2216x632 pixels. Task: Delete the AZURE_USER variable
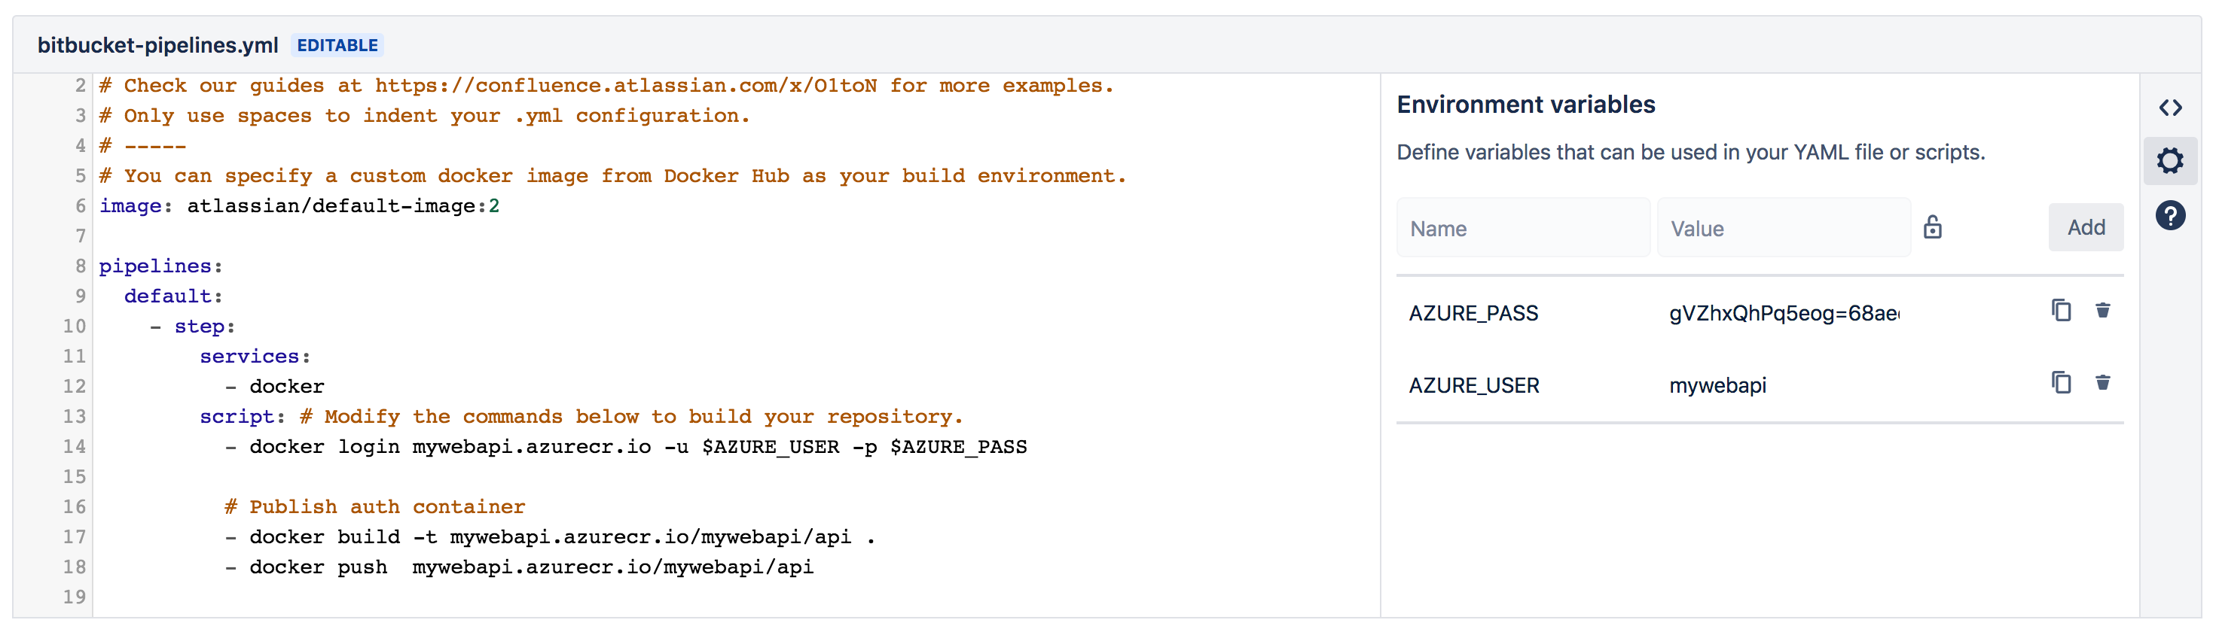point(2102,383)
